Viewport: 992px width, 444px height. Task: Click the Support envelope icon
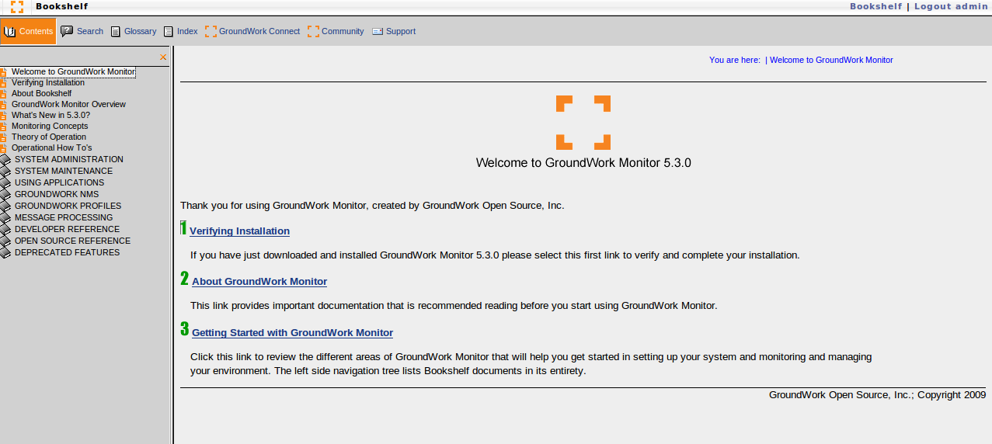pos(378,32)
